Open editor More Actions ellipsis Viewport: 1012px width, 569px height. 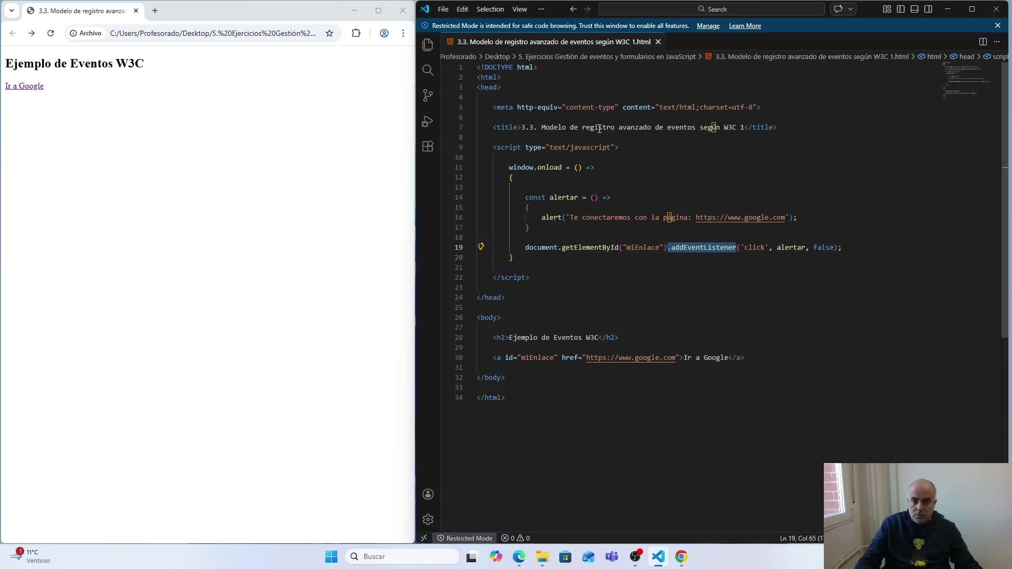tap(997, 42)
